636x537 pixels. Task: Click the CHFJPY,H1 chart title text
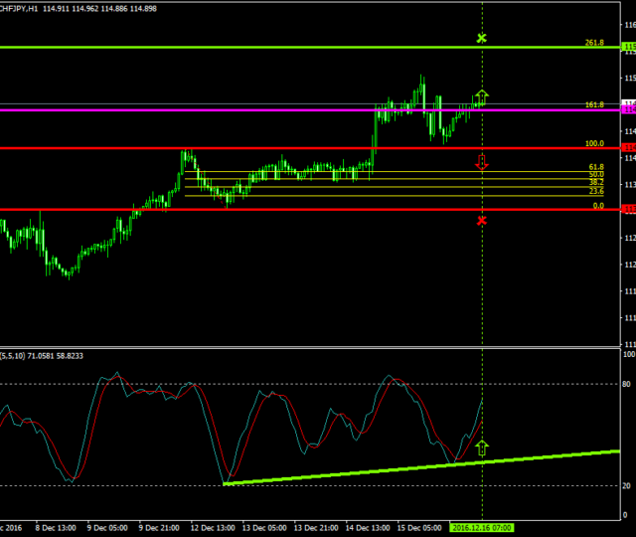pyautogui.click(x=20, y=9)
